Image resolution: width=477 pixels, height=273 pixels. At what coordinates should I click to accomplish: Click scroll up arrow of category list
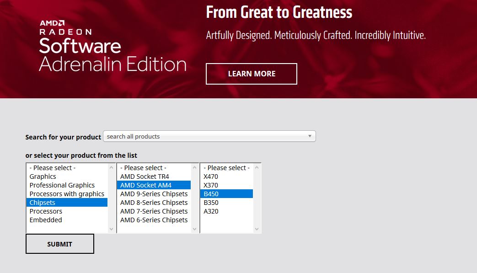coord(111,167)
